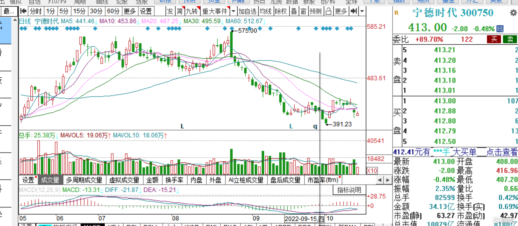Open the 最... dropdown at toolbar left

9,11
